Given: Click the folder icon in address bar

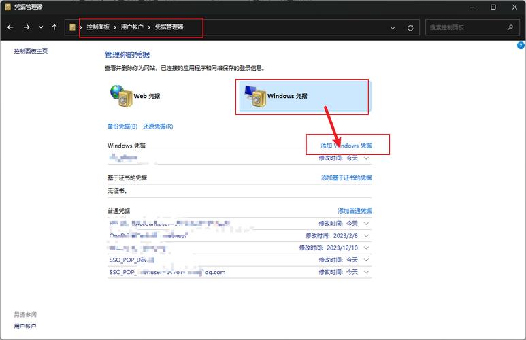Looking at the screenshot, I should [x=72, y=27].
